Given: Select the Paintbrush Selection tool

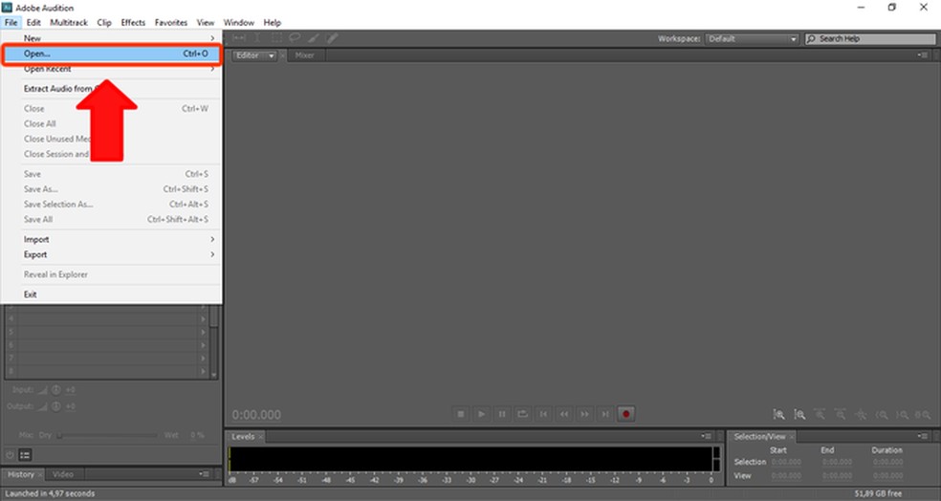Looking at the screenshot, I should (x=314, y=38).
